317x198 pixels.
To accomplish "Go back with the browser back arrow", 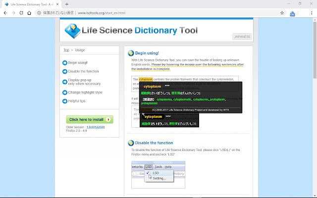I will click(5, 13).
